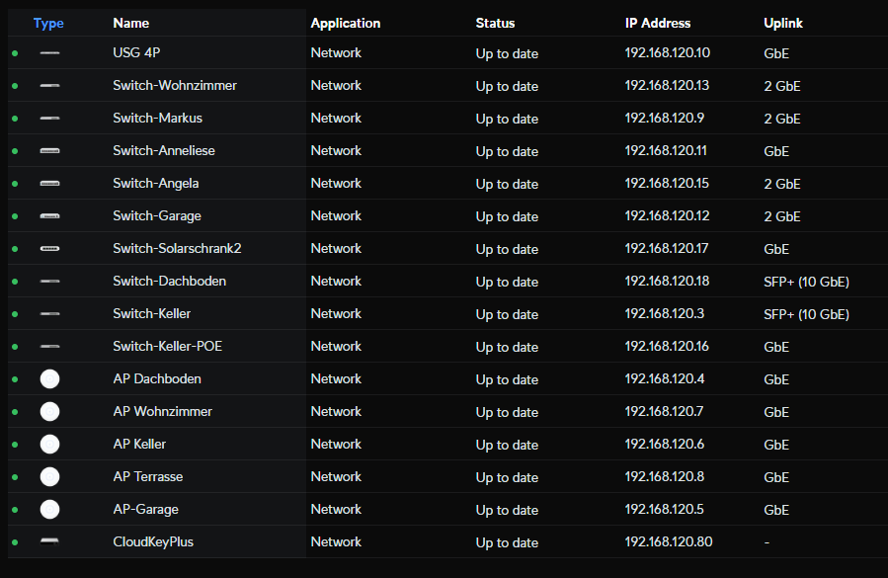Click the CloudKeyPlus device icon
The height and width of the screenshot is (578, 888).
click(x=49, y=542)
